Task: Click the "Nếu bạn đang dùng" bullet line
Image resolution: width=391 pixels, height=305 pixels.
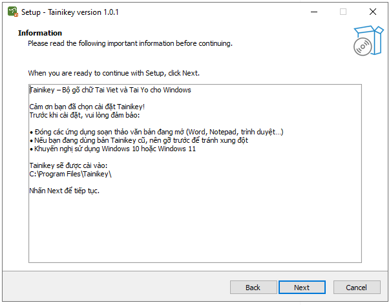Action: [139, 140]
